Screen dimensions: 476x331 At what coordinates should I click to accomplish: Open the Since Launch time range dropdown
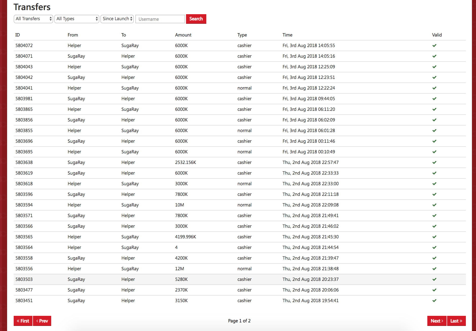(x=117, y=19)
